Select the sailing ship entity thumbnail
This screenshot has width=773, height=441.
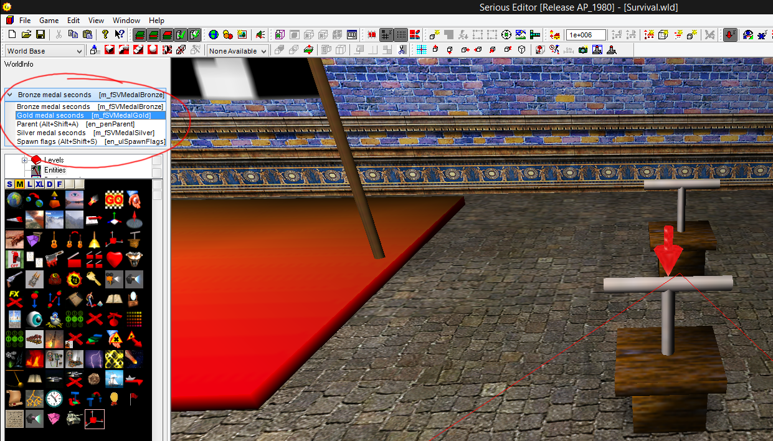114,378
